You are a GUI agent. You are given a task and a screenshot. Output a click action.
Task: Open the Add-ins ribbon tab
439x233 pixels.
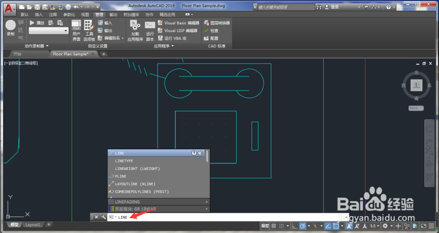point(131,14)
